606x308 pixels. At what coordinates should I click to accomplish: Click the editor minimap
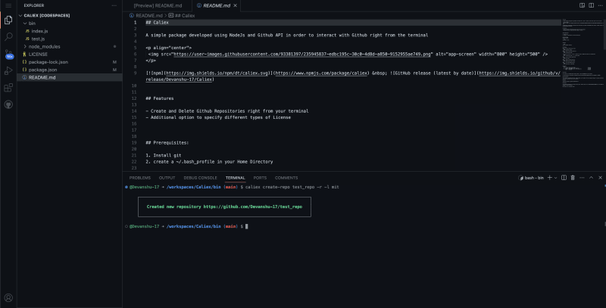point(582,54)
